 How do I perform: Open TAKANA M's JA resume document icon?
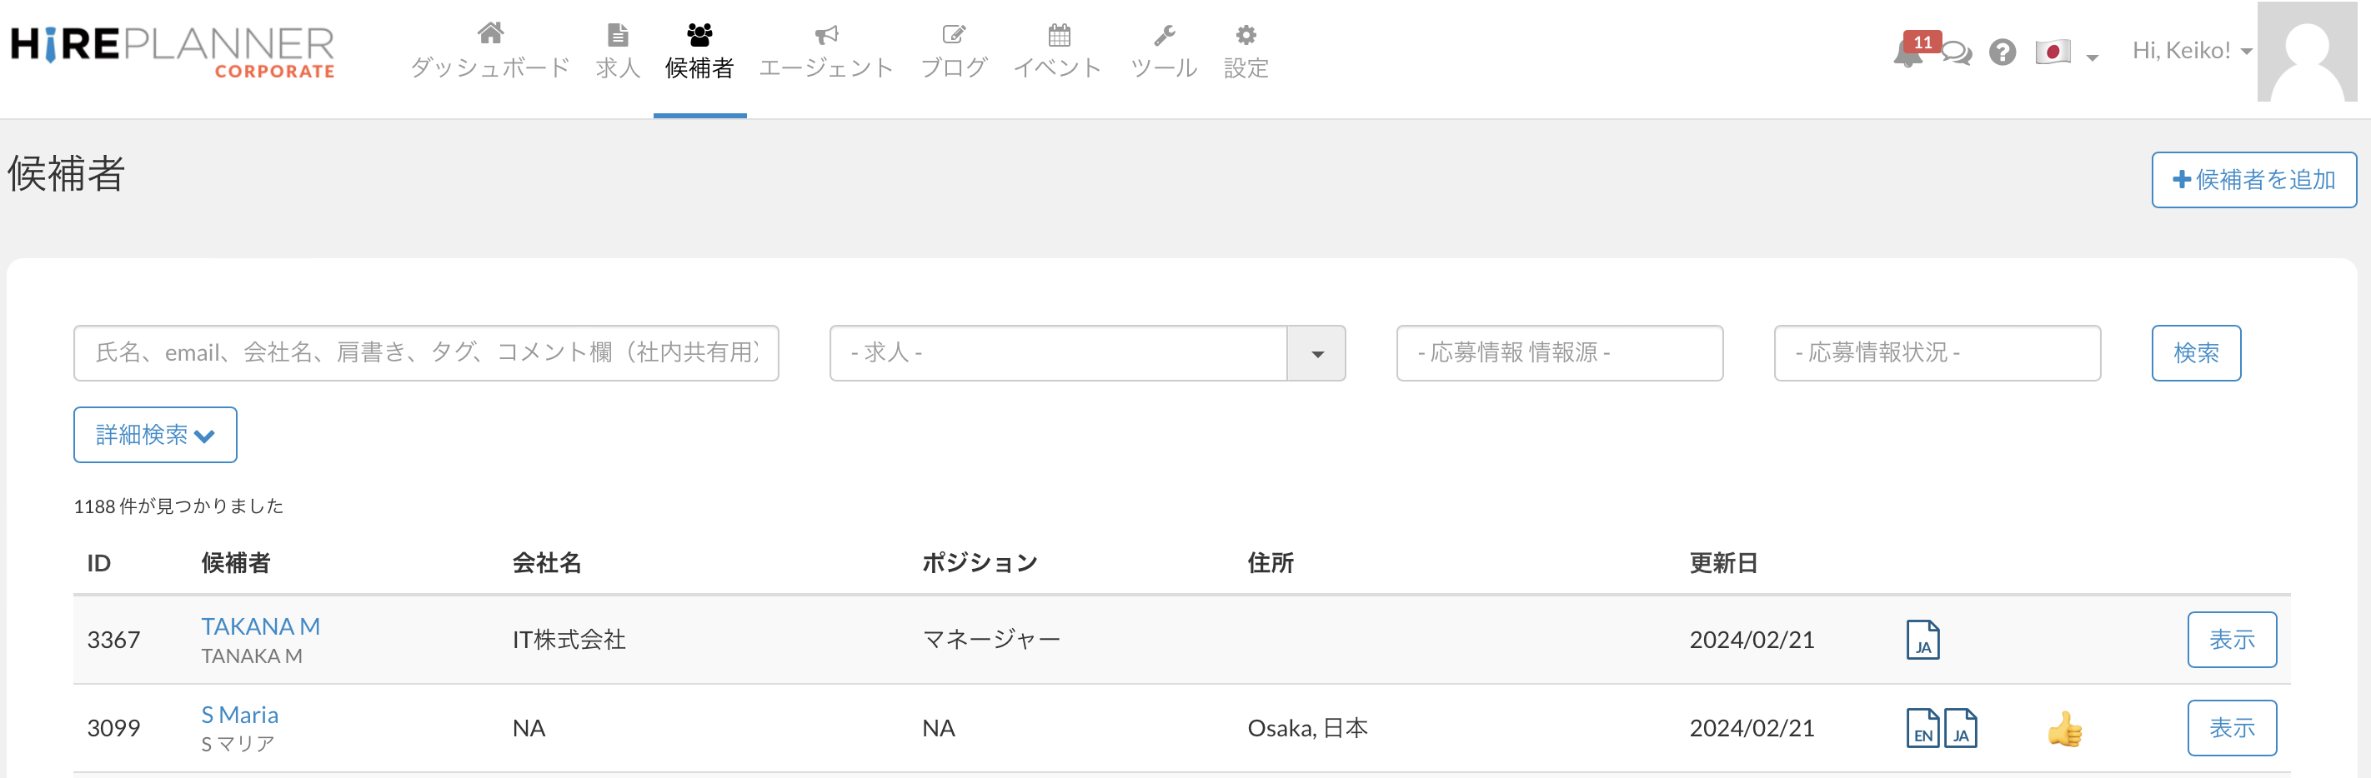tap(1922, 640)
